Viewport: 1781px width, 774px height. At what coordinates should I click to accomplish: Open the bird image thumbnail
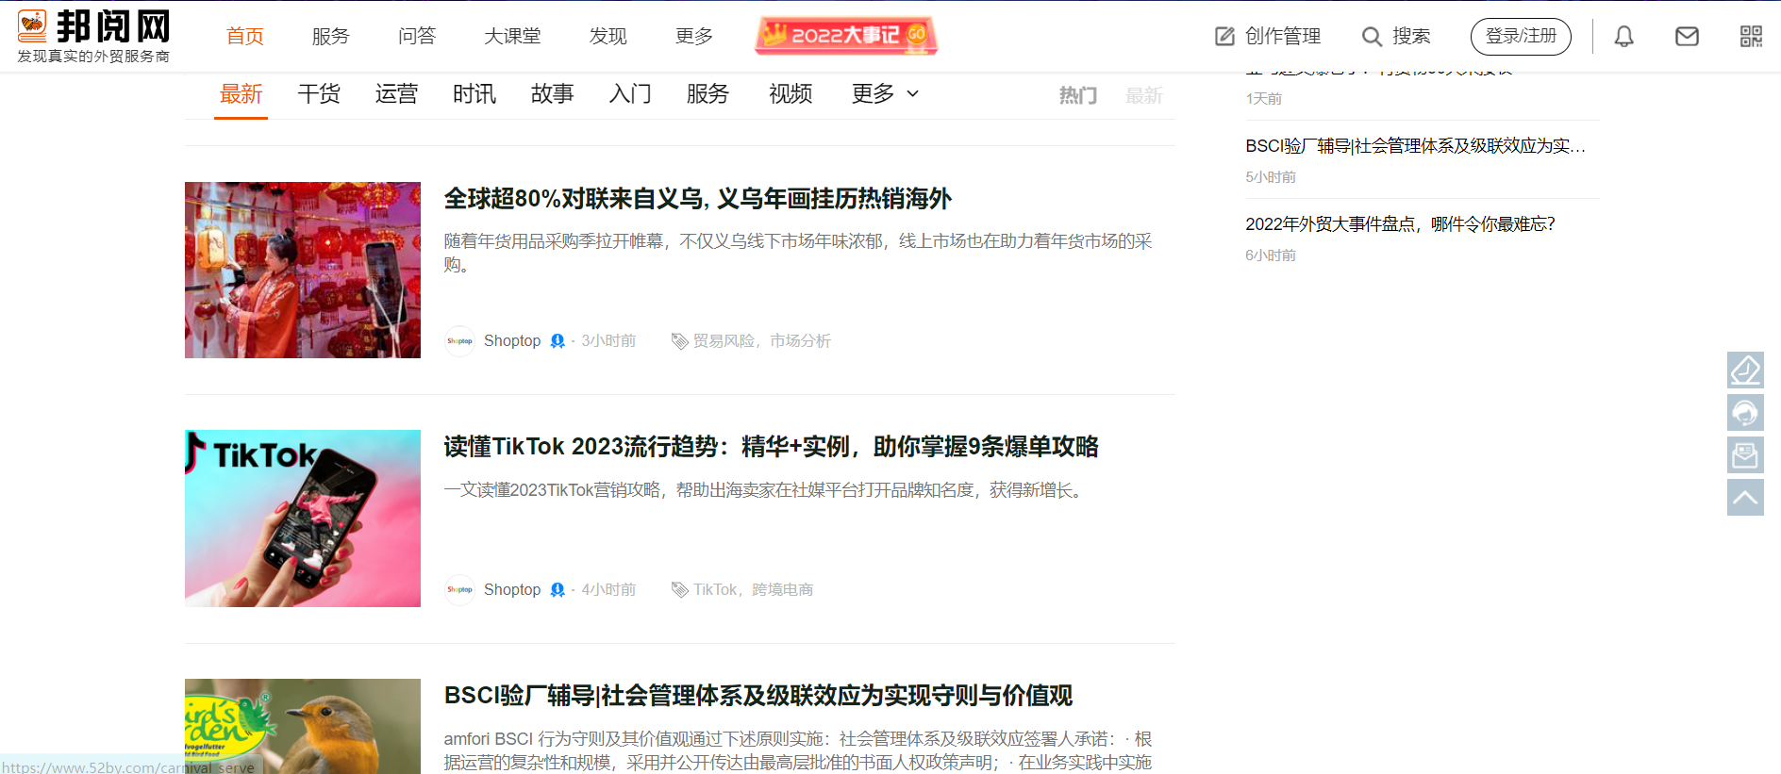click(x=303, y=726)
